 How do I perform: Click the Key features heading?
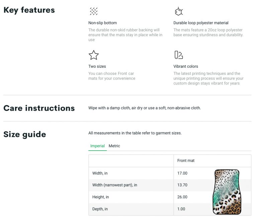pos(29,10)
